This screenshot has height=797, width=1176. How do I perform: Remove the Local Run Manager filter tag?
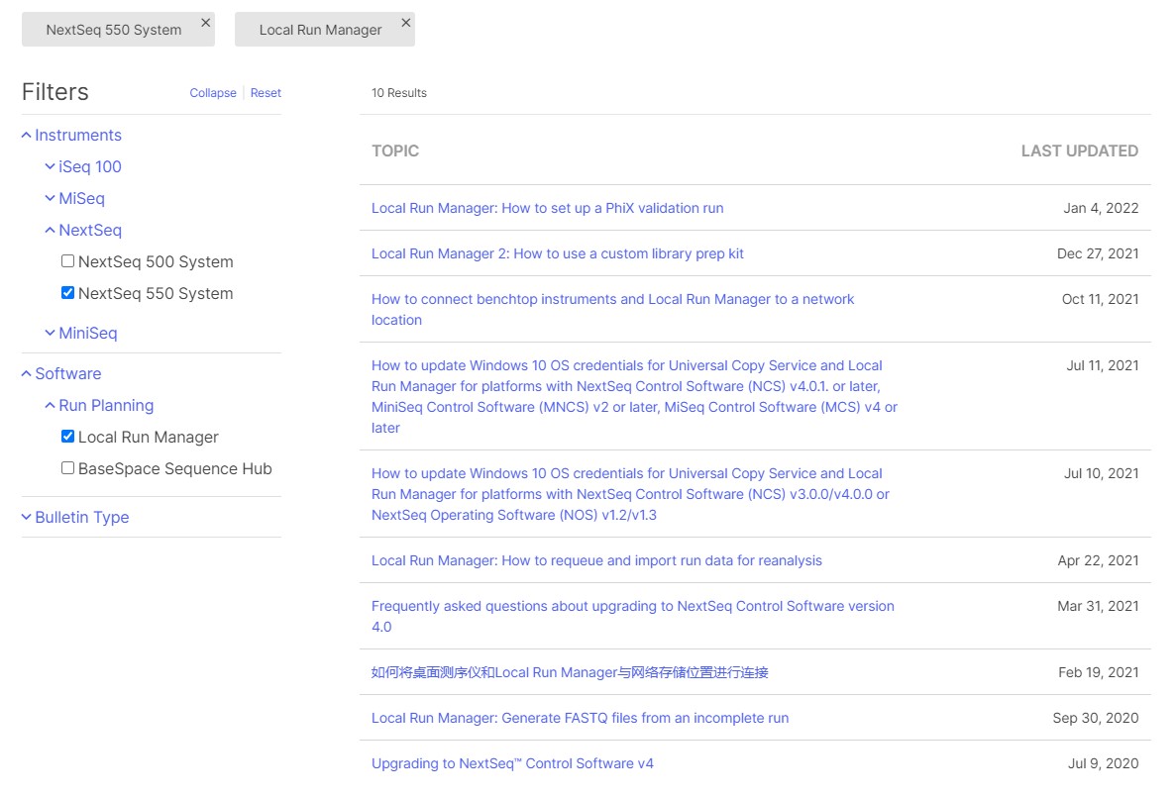pos(405,22)
